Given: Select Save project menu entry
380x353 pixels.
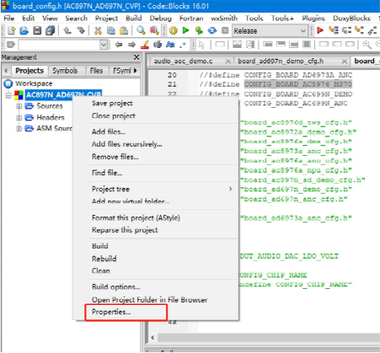Looking at the screenshot, I should [112, 104].
